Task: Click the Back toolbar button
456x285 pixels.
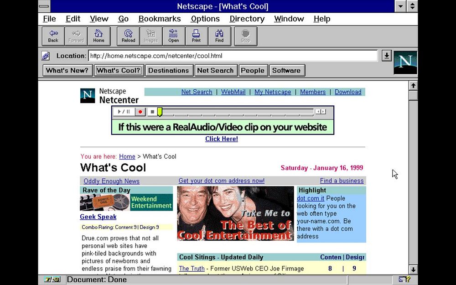Action: coord(53,36)
